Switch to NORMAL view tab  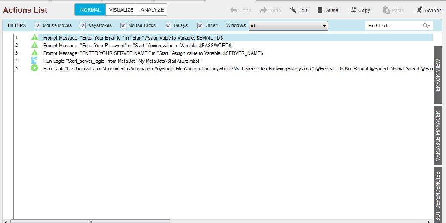tap(90, 9)
